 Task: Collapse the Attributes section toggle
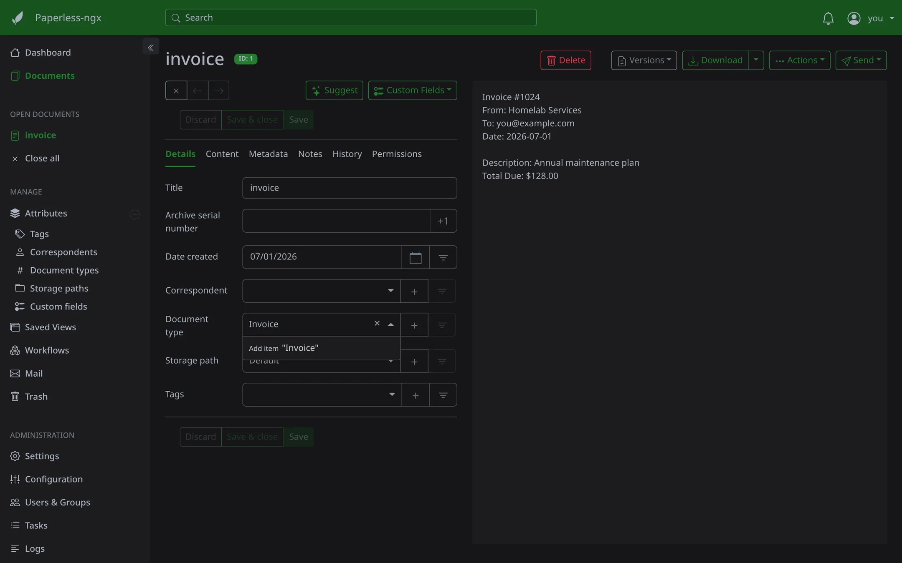[134, 214]
